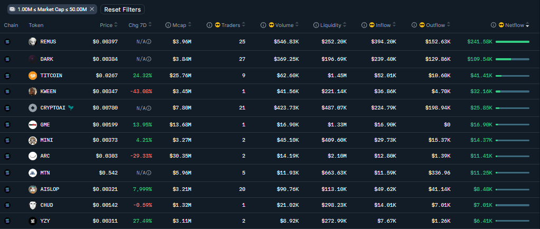This screenshot has height=229, width=540.
Task: Open the TITCOIN token name link
Action: [x=51, y=76]
